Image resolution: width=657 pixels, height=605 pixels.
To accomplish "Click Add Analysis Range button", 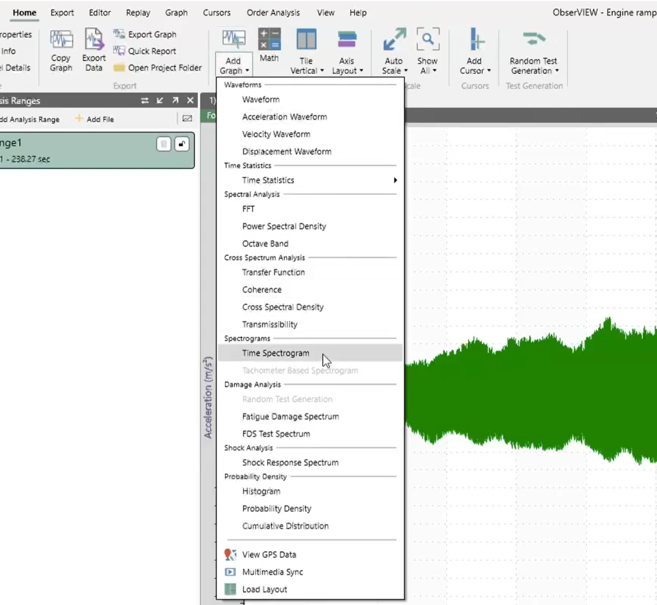I will (x=30, y=119).
